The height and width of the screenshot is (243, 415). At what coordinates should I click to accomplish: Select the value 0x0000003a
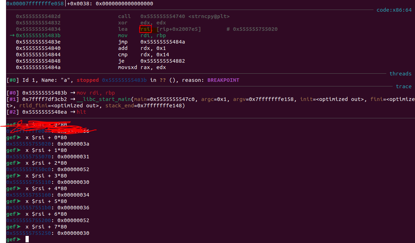click(x=73, y=144)
